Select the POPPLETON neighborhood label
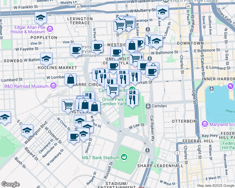This screenshot has width=235, height=188. pyautogui.click(x=44, y=38)
